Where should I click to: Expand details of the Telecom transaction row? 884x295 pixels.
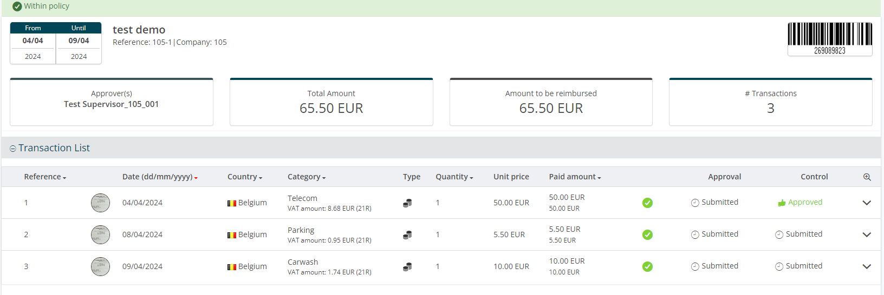coord(867,203)
